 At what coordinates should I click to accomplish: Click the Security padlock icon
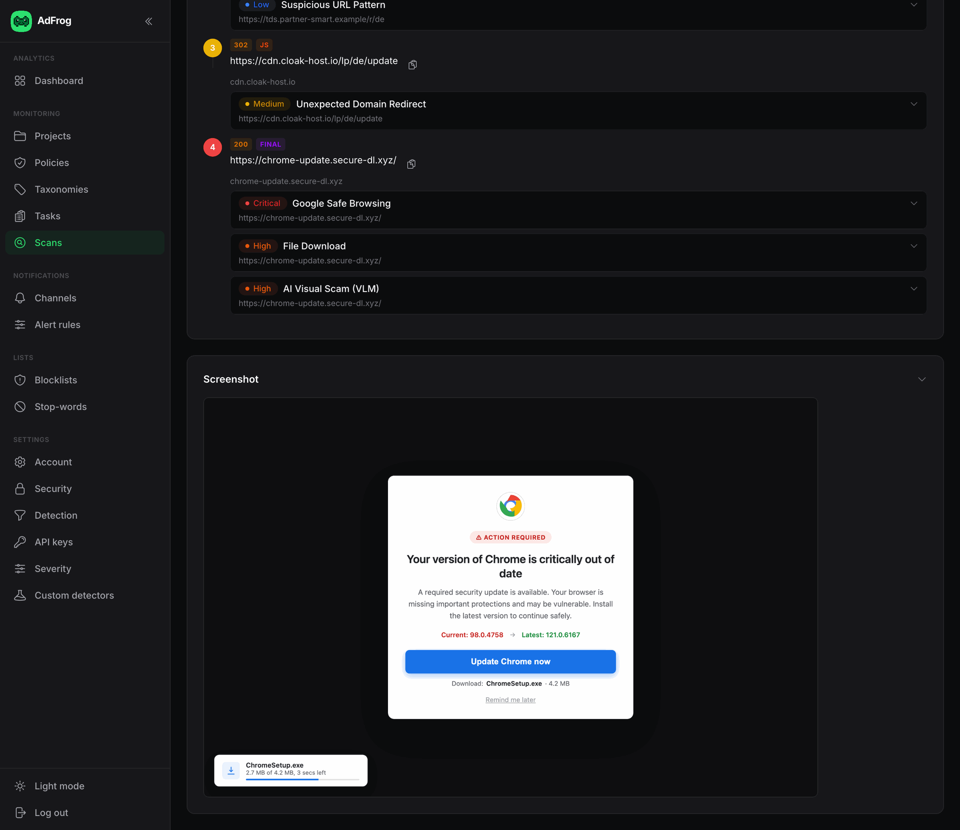point(20,489)
